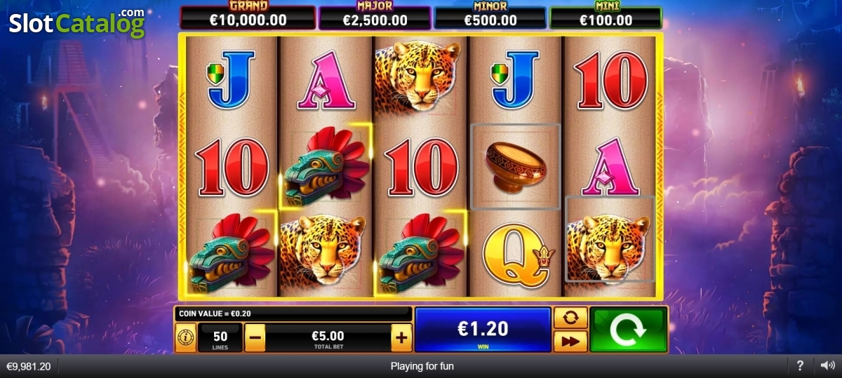The height and width of the screenshot is (378, 842).
Task: Click the Minor €500.00 jackpot panel
Action: click(490, 16)
